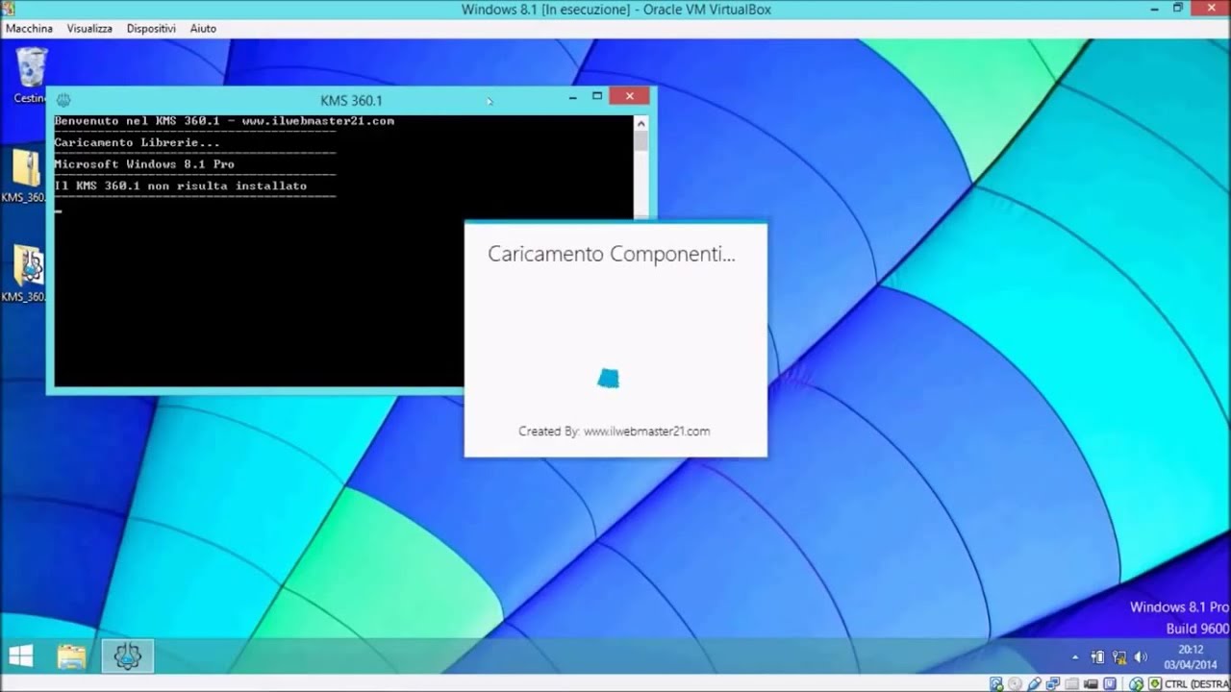Maximize the KMS 360.1 console window
Image resolution: width=1231 pixels, height=692 pixels.
597,96
